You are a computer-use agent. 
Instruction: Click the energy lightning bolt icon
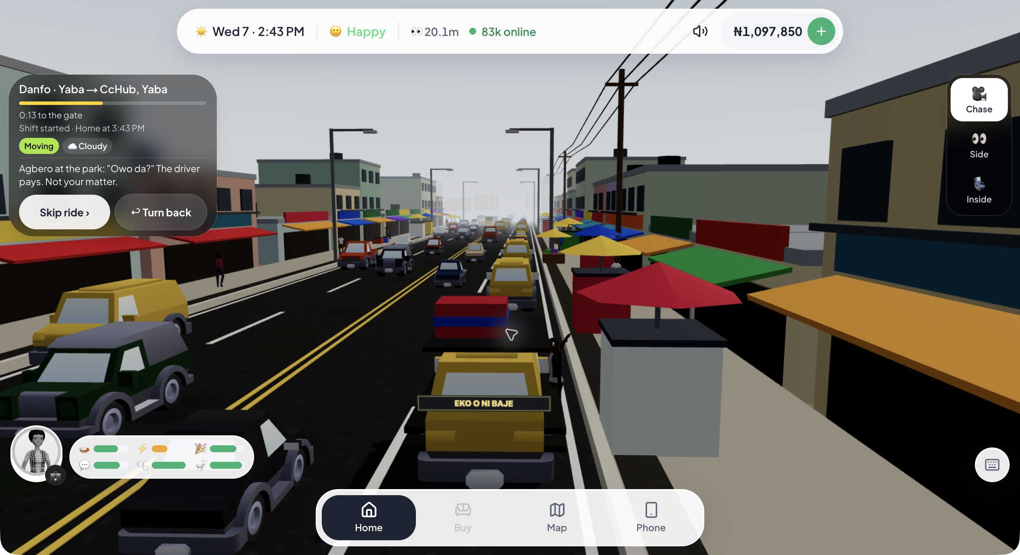pos(143,449)
